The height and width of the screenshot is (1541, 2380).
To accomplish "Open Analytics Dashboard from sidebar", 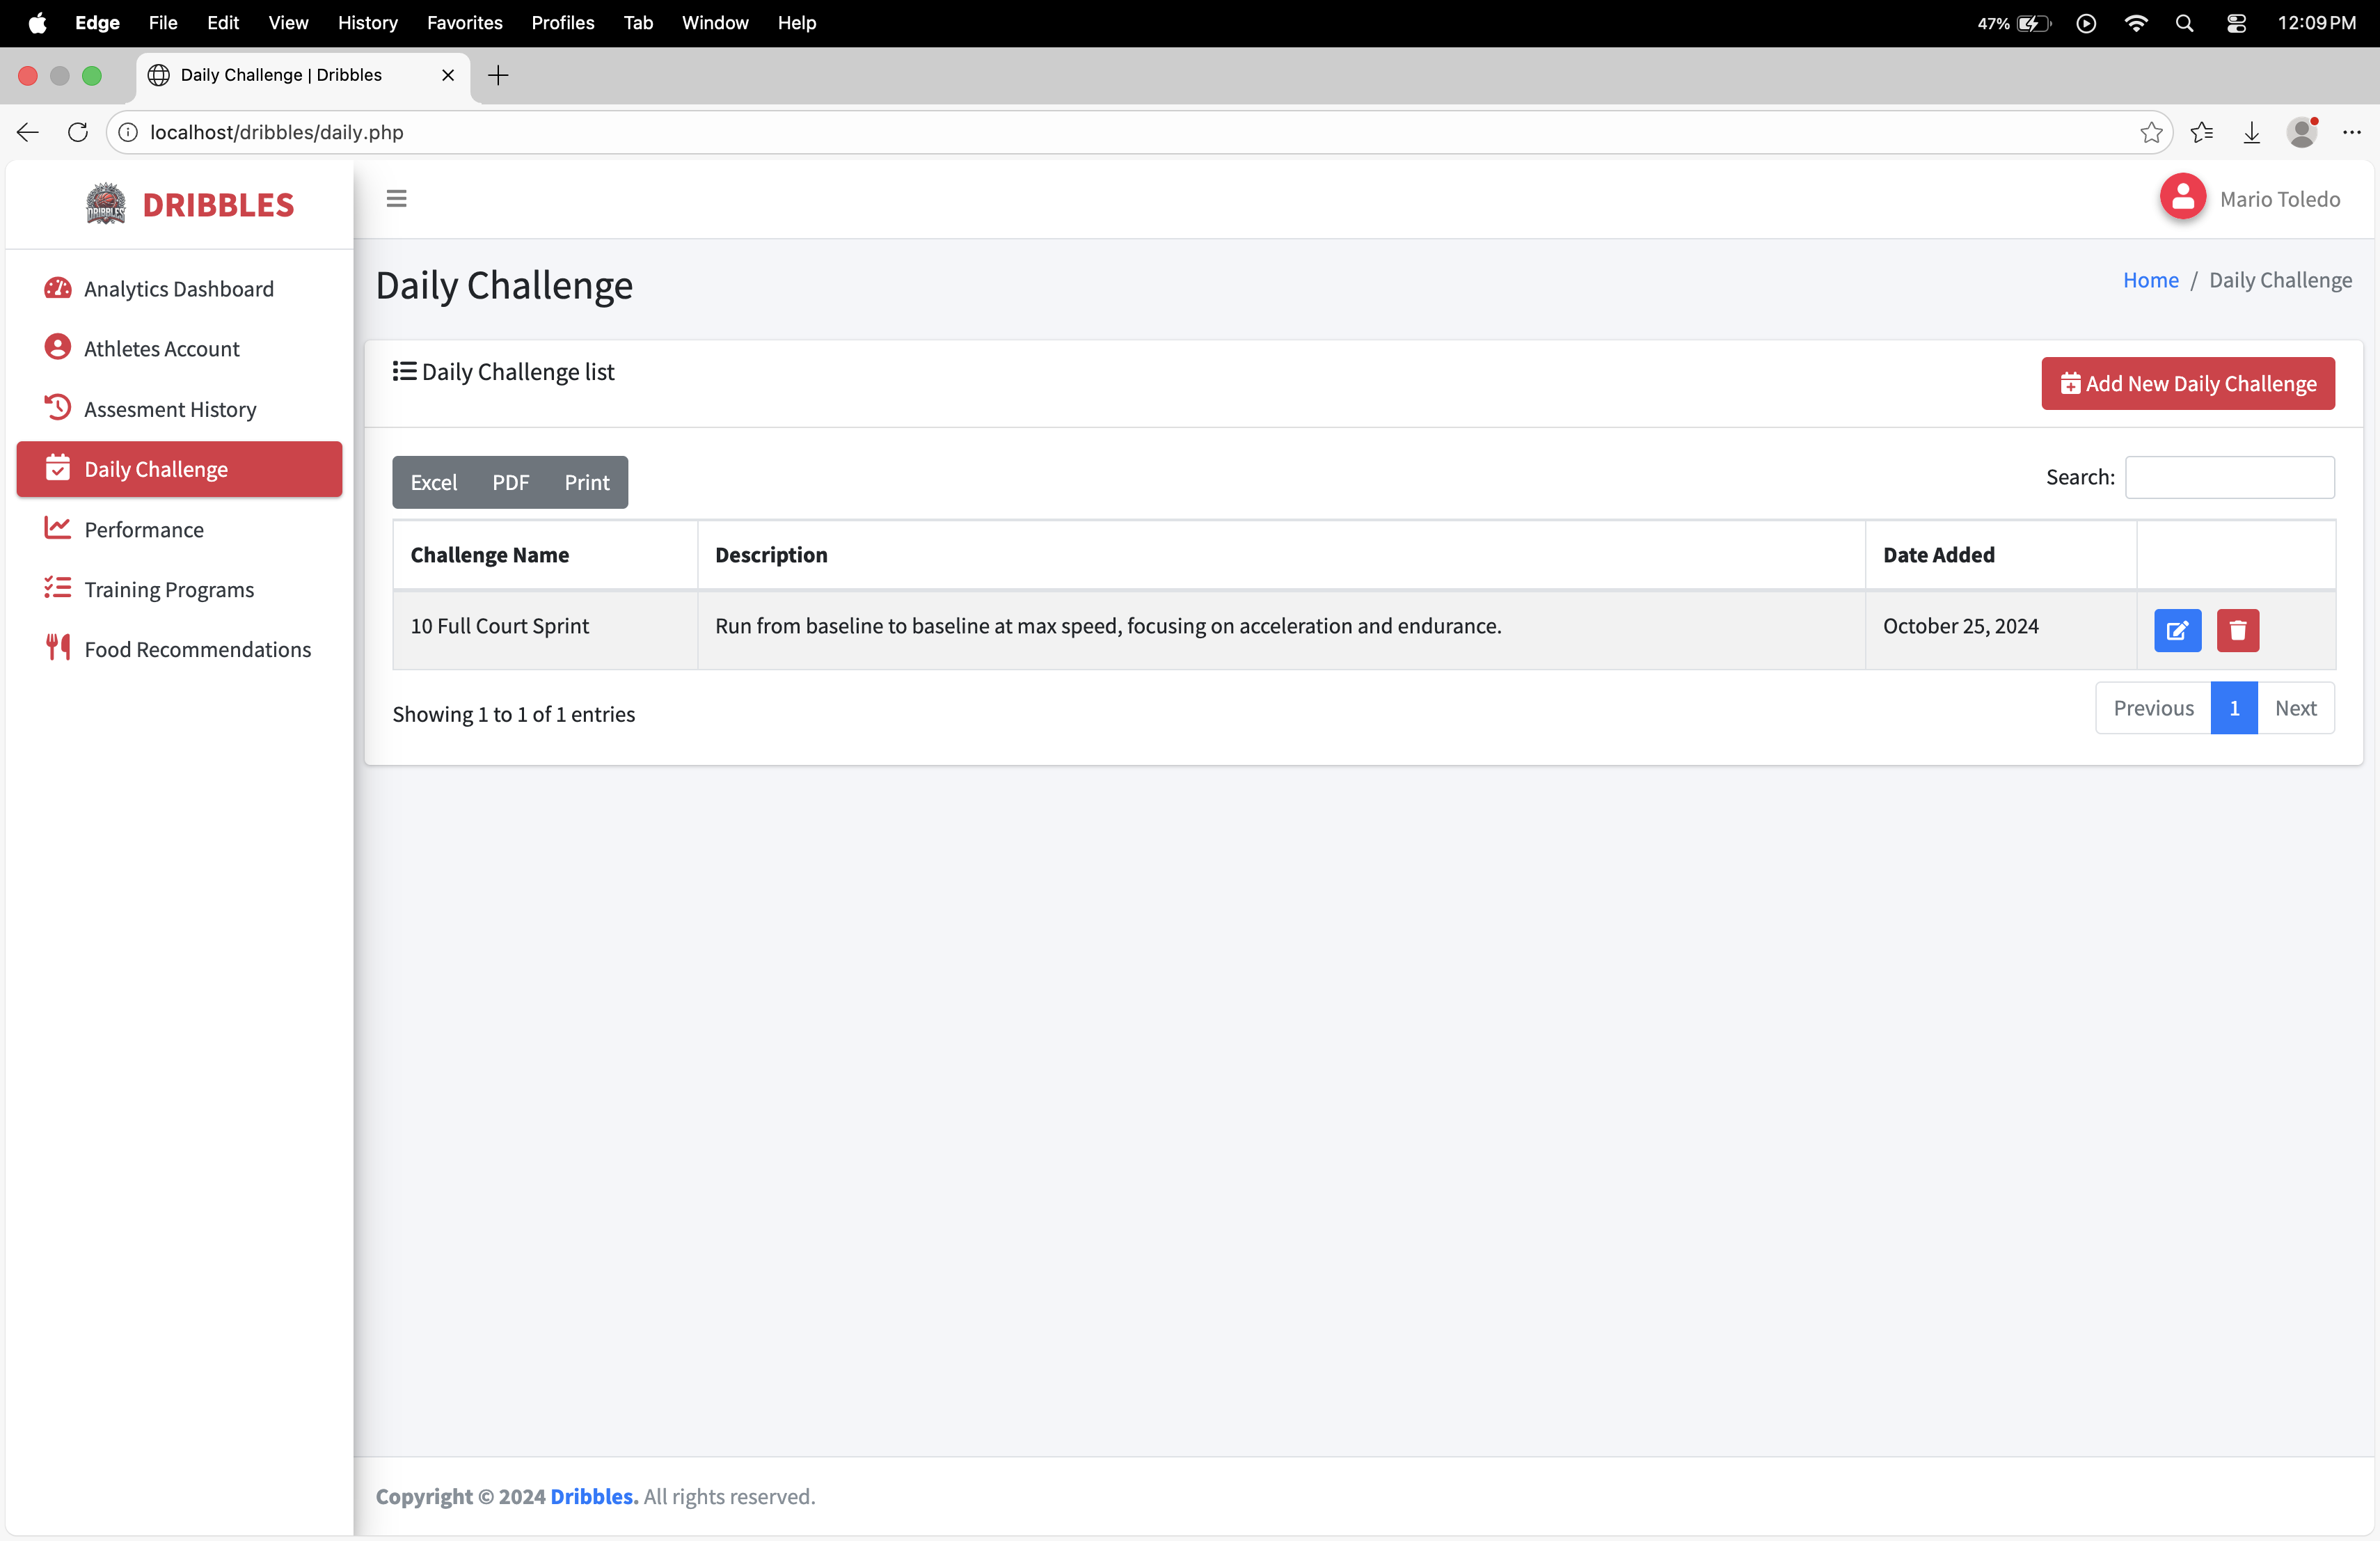I will pos(178,289).
